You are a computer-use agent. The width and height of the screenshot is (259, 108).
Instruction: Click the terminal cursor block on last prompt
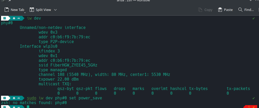click(x=28, y=107)
